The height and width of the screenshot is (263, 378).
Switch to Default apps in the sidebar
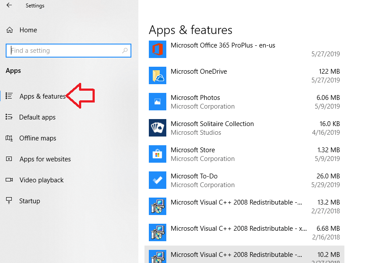(x=37, y=117)
